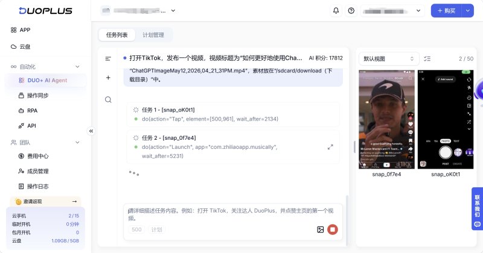This screenshot has height=253, width=483.
Task: Click the 包月开机 0 row
Action: click(x=45, y=233)
